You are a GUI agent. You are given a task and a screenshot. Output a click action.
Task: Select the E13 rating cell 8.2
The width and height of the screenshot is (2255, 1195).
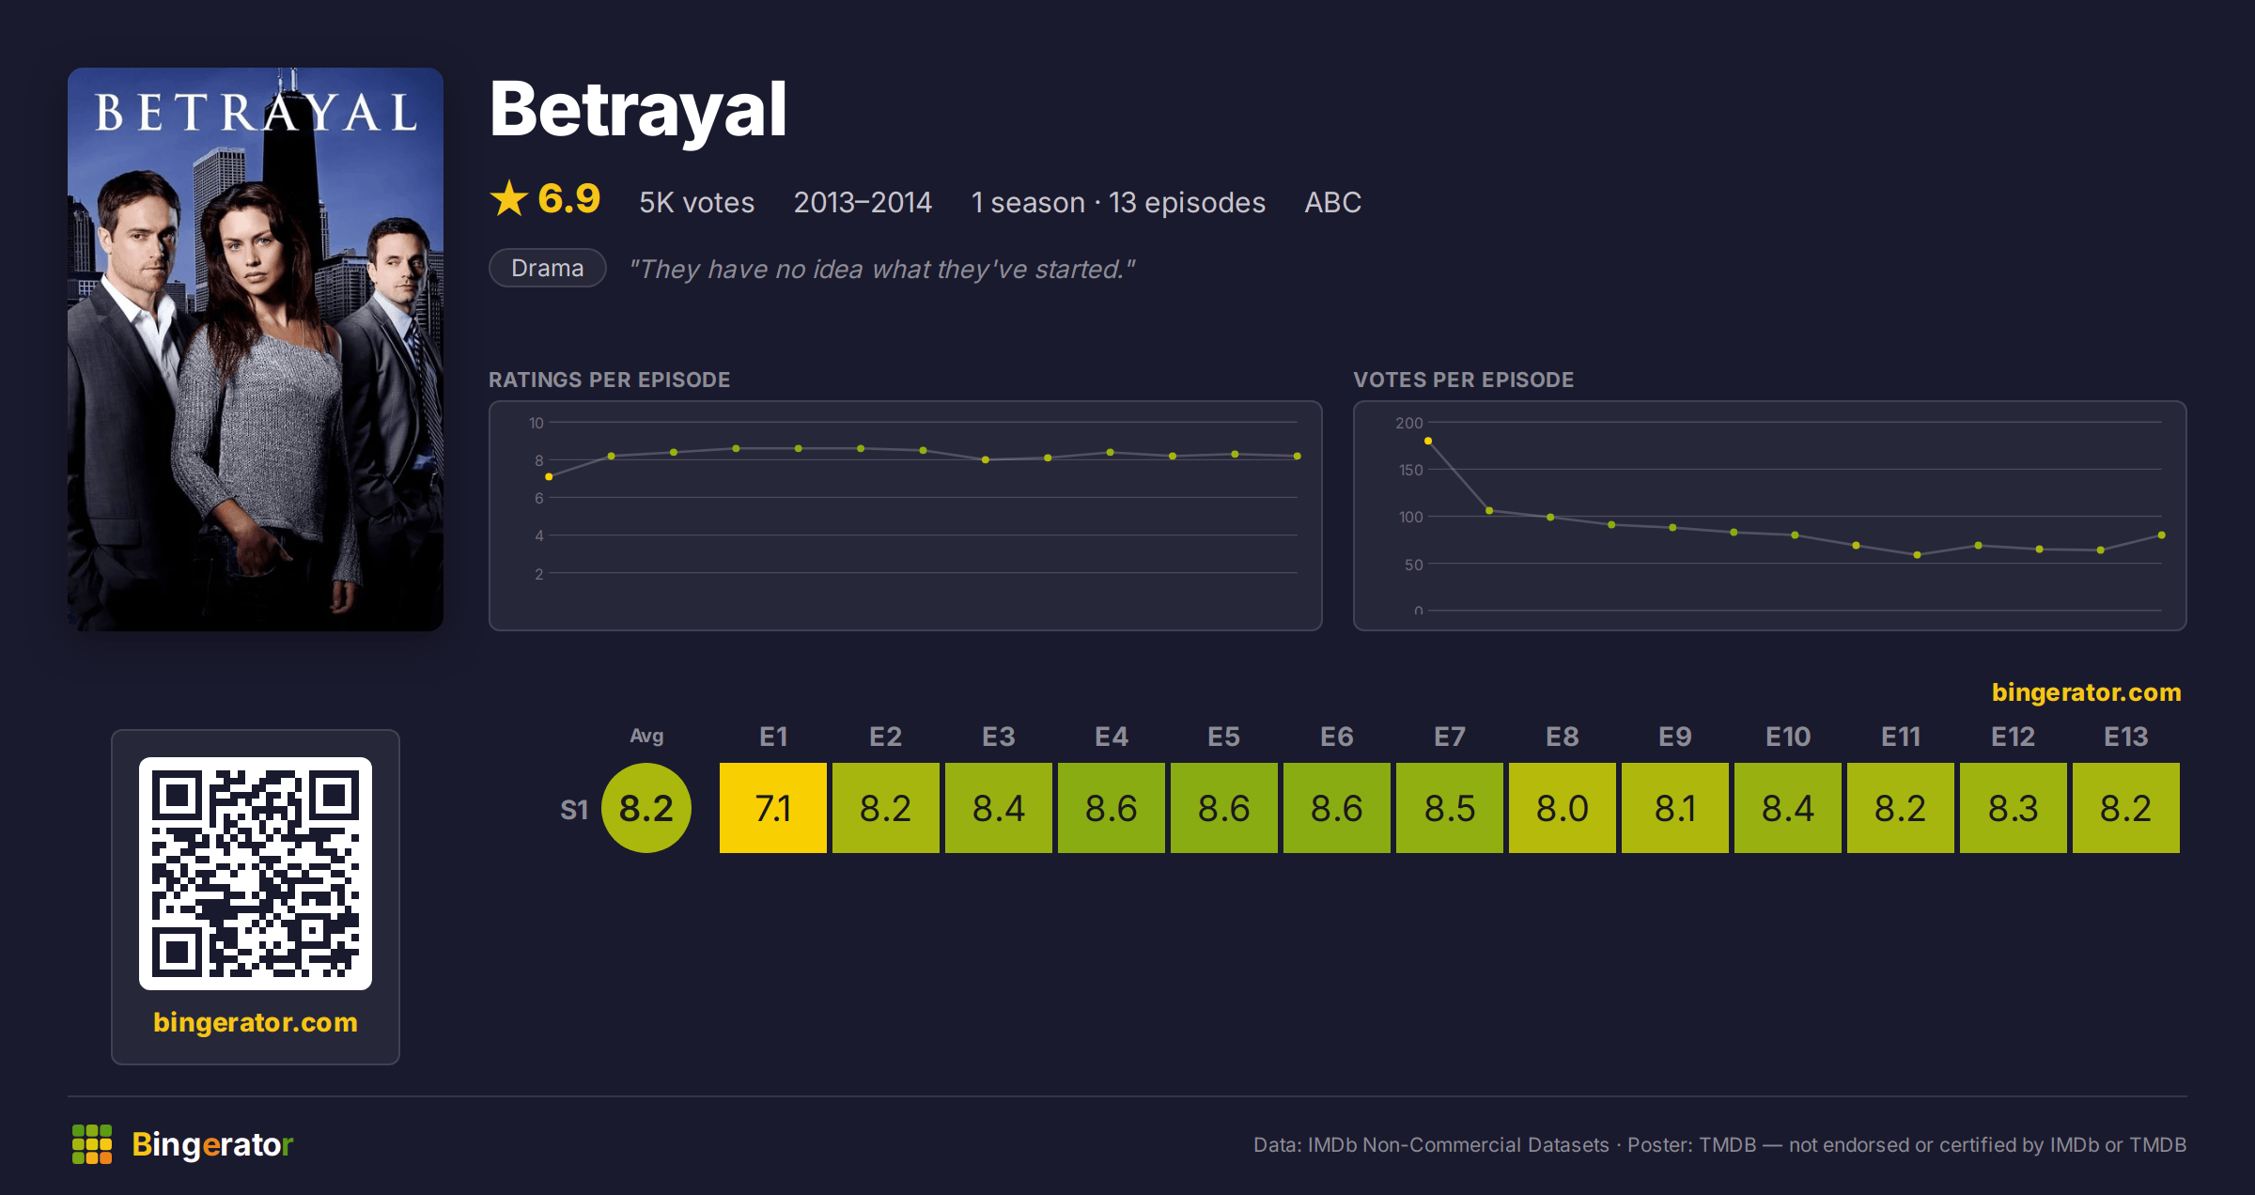click(x=2126, y=808)
